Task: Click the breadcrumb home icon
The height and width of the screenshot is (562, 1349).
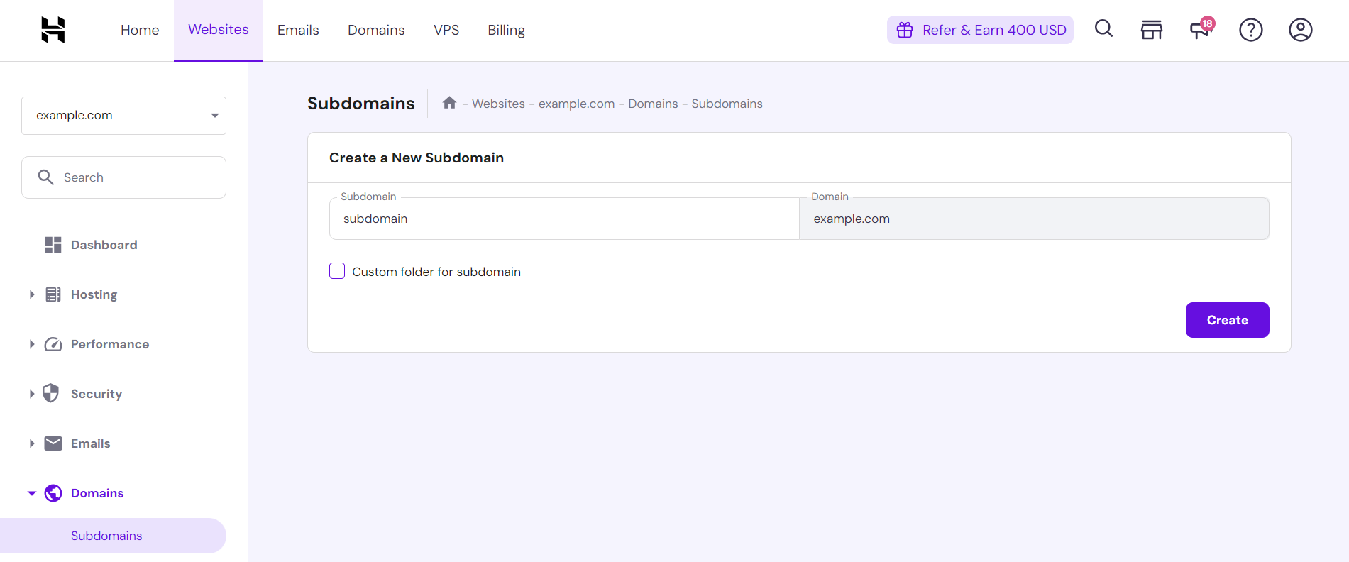Action: point(449,103)
